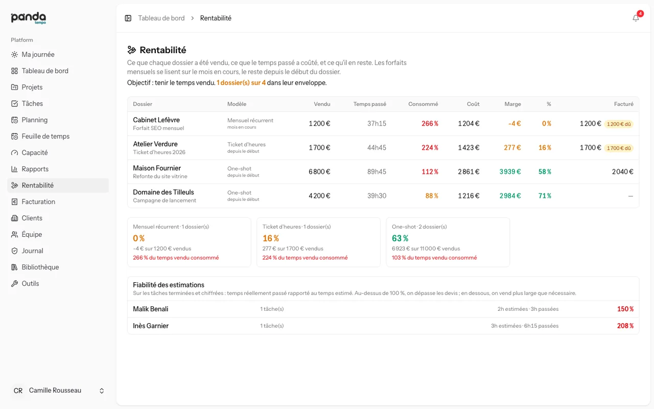654x409 pixels.
Task: Click the Clients building icon
Action: tap(14, 218)
